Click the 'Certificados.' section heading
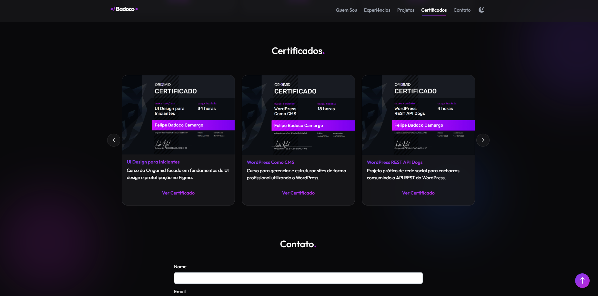 [x=298, y=51]
